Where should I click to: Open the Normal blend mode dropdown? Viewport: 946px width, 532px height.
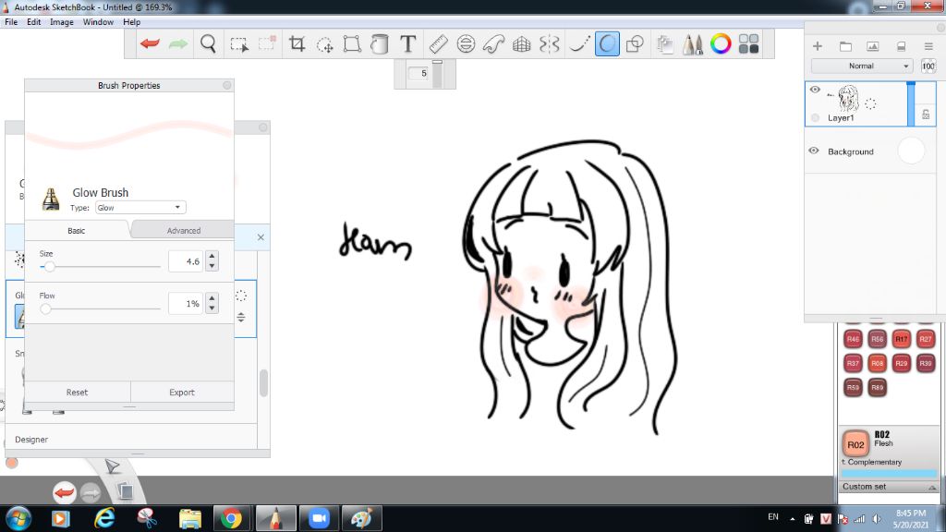point(862,66)
